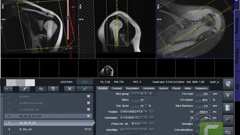
Task: Adjust the Slice thickness stepper arrows
Action: tap(210, 106)
